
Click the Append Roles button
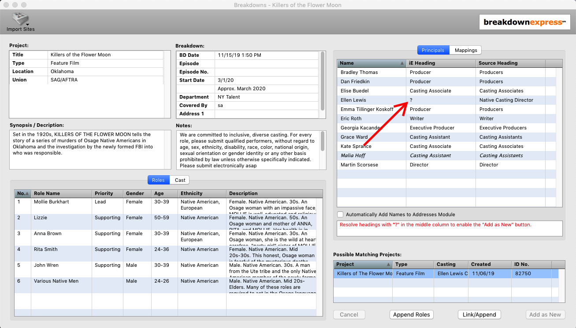[412, 315]
